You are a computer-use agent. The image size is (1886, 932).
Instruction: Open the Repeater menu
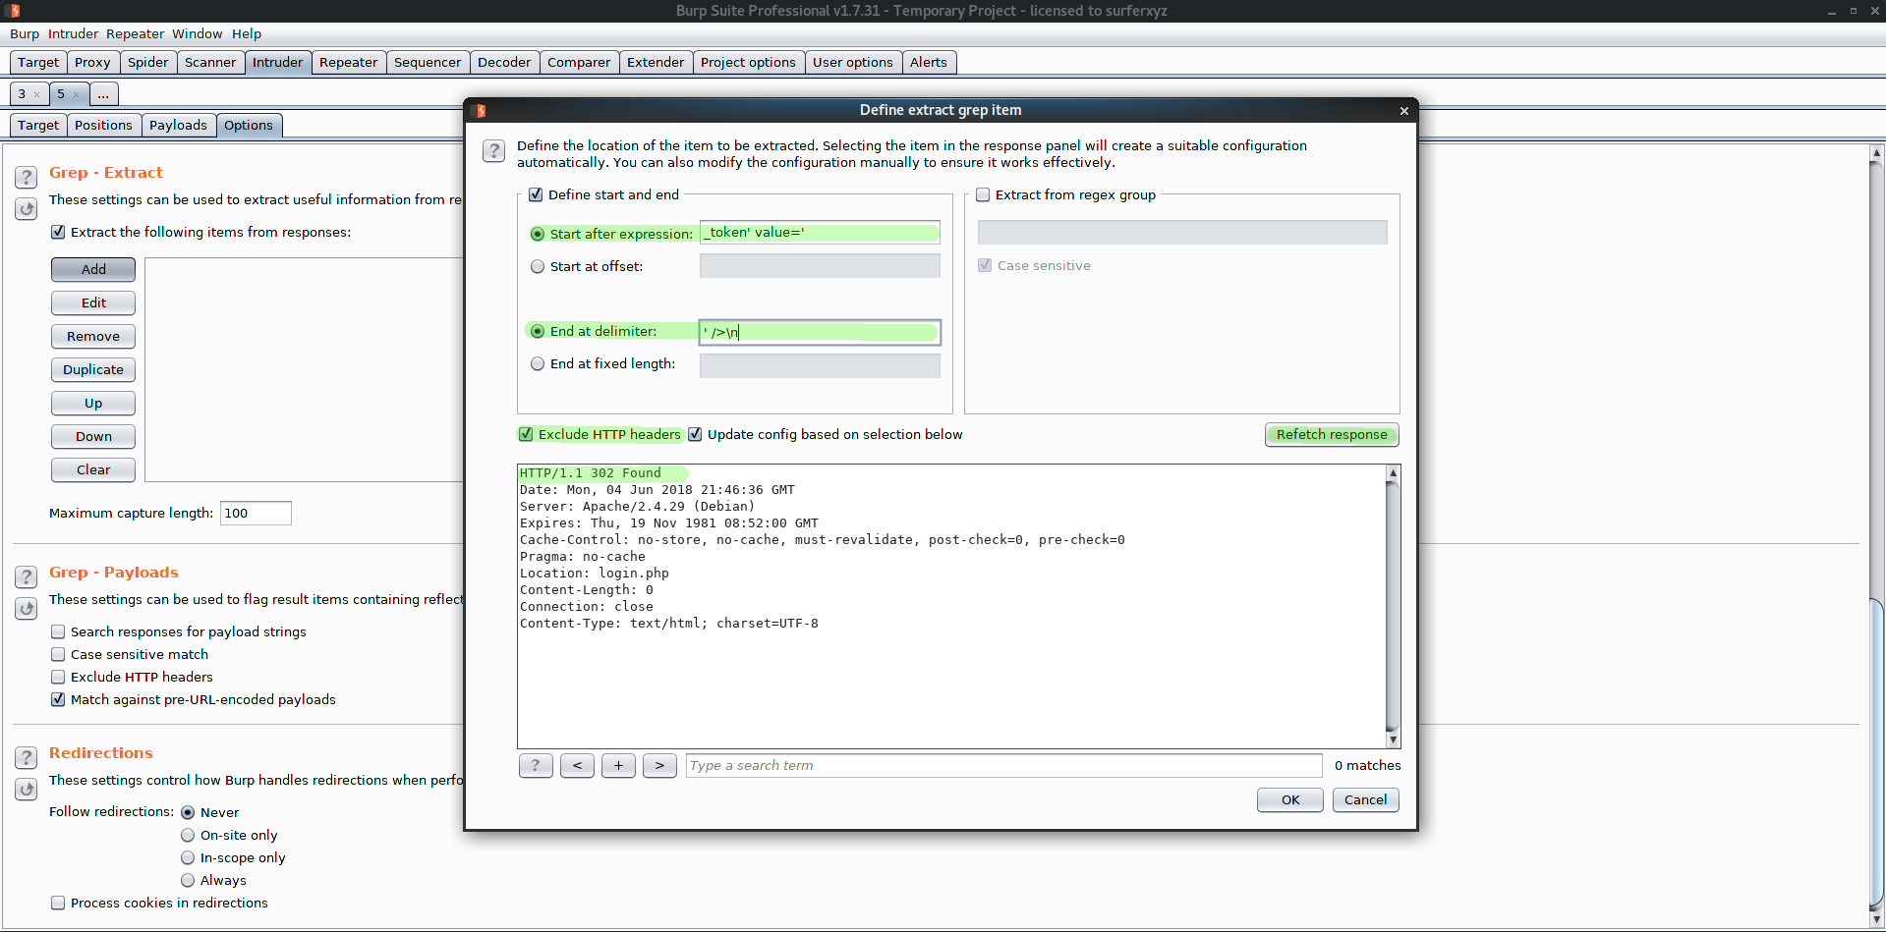(135, 33)
